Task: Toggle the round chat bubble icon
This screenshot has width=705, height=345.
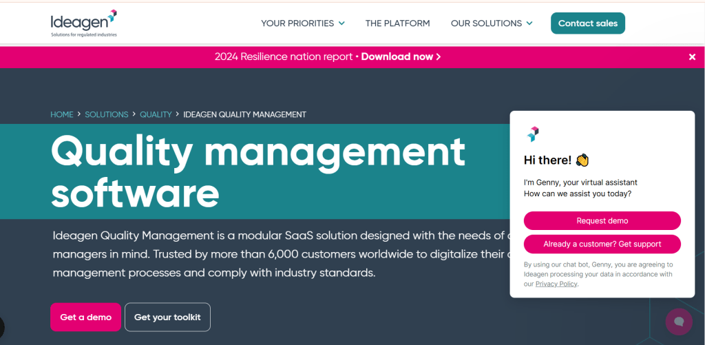Action: (x=678, y=321)
